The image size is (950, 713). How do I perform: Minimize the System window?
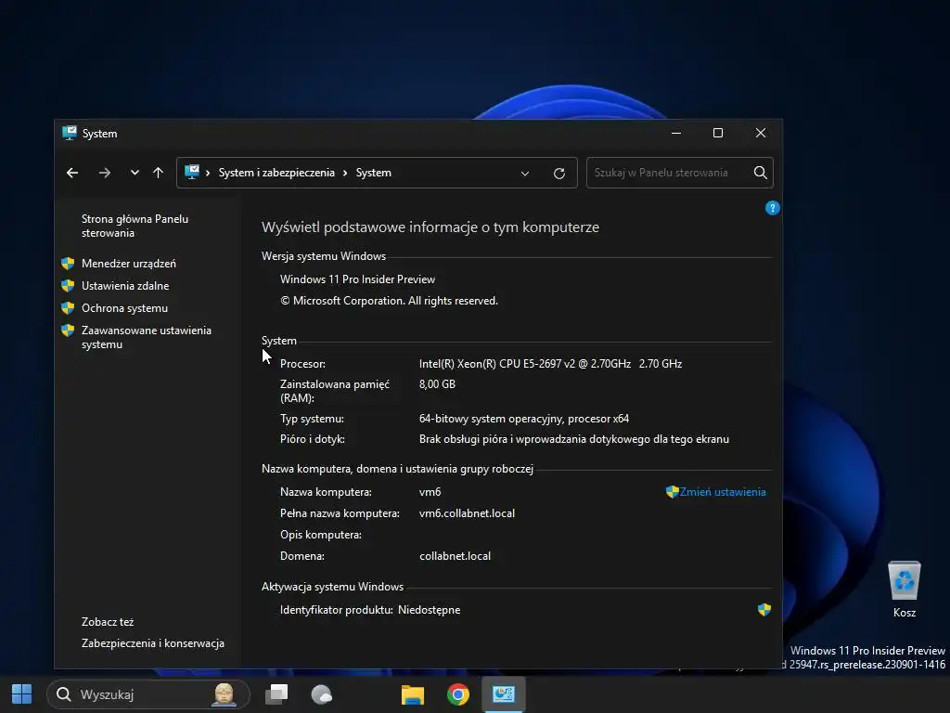[676, 133]
